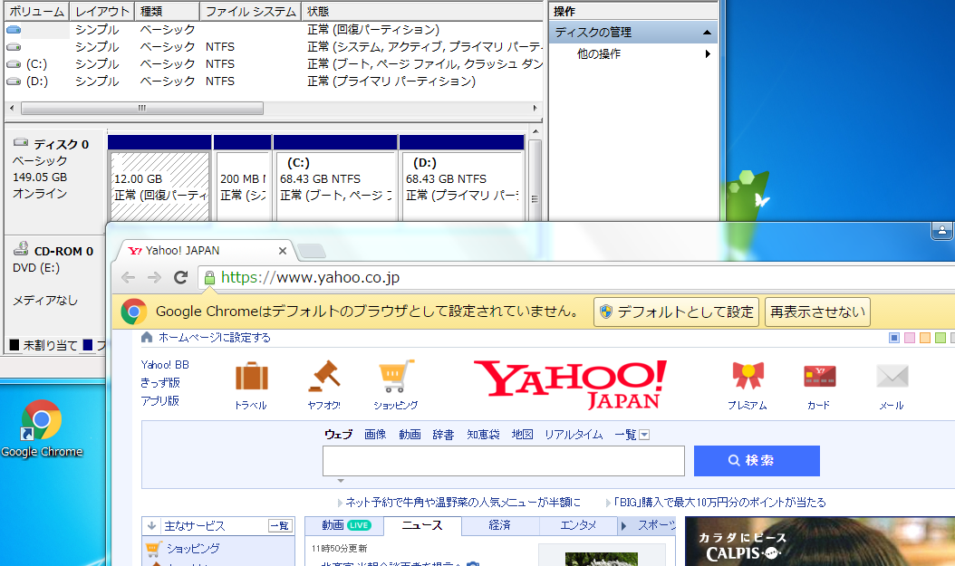
Task: Click the Chrome back arrow
Action: coord(128,277)
